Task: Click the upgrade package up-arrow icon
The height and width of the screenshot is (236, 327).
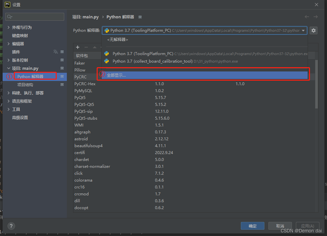Action: click(x=94, y=47)
